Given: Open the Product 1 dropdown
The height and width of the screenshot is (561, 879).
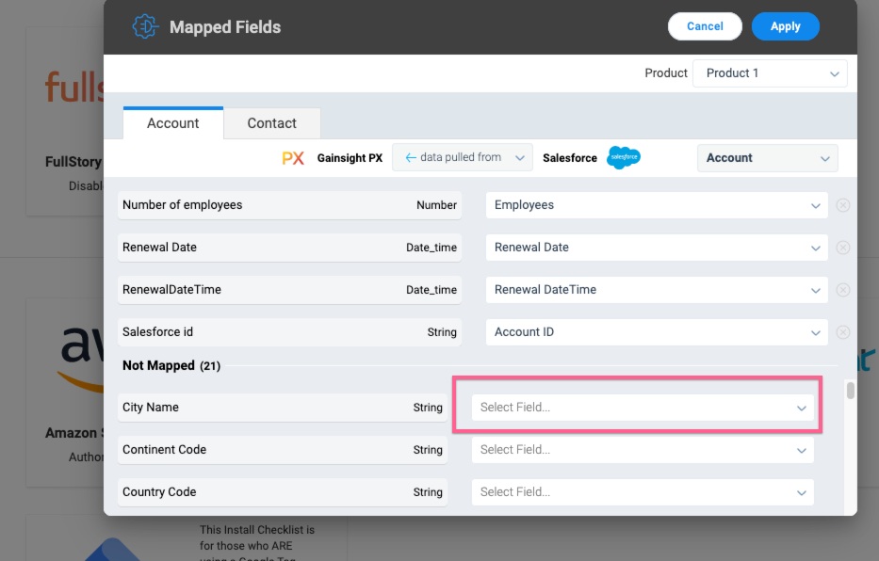Looking at the screenshot, I should click(770, 73).
